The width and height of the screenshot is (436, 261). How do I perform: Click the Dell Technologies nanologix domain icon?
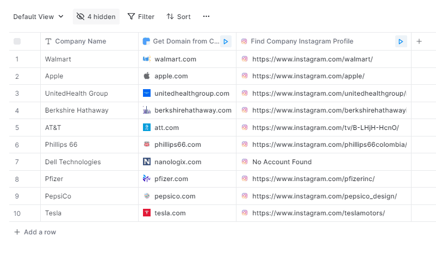click(147, 162)
